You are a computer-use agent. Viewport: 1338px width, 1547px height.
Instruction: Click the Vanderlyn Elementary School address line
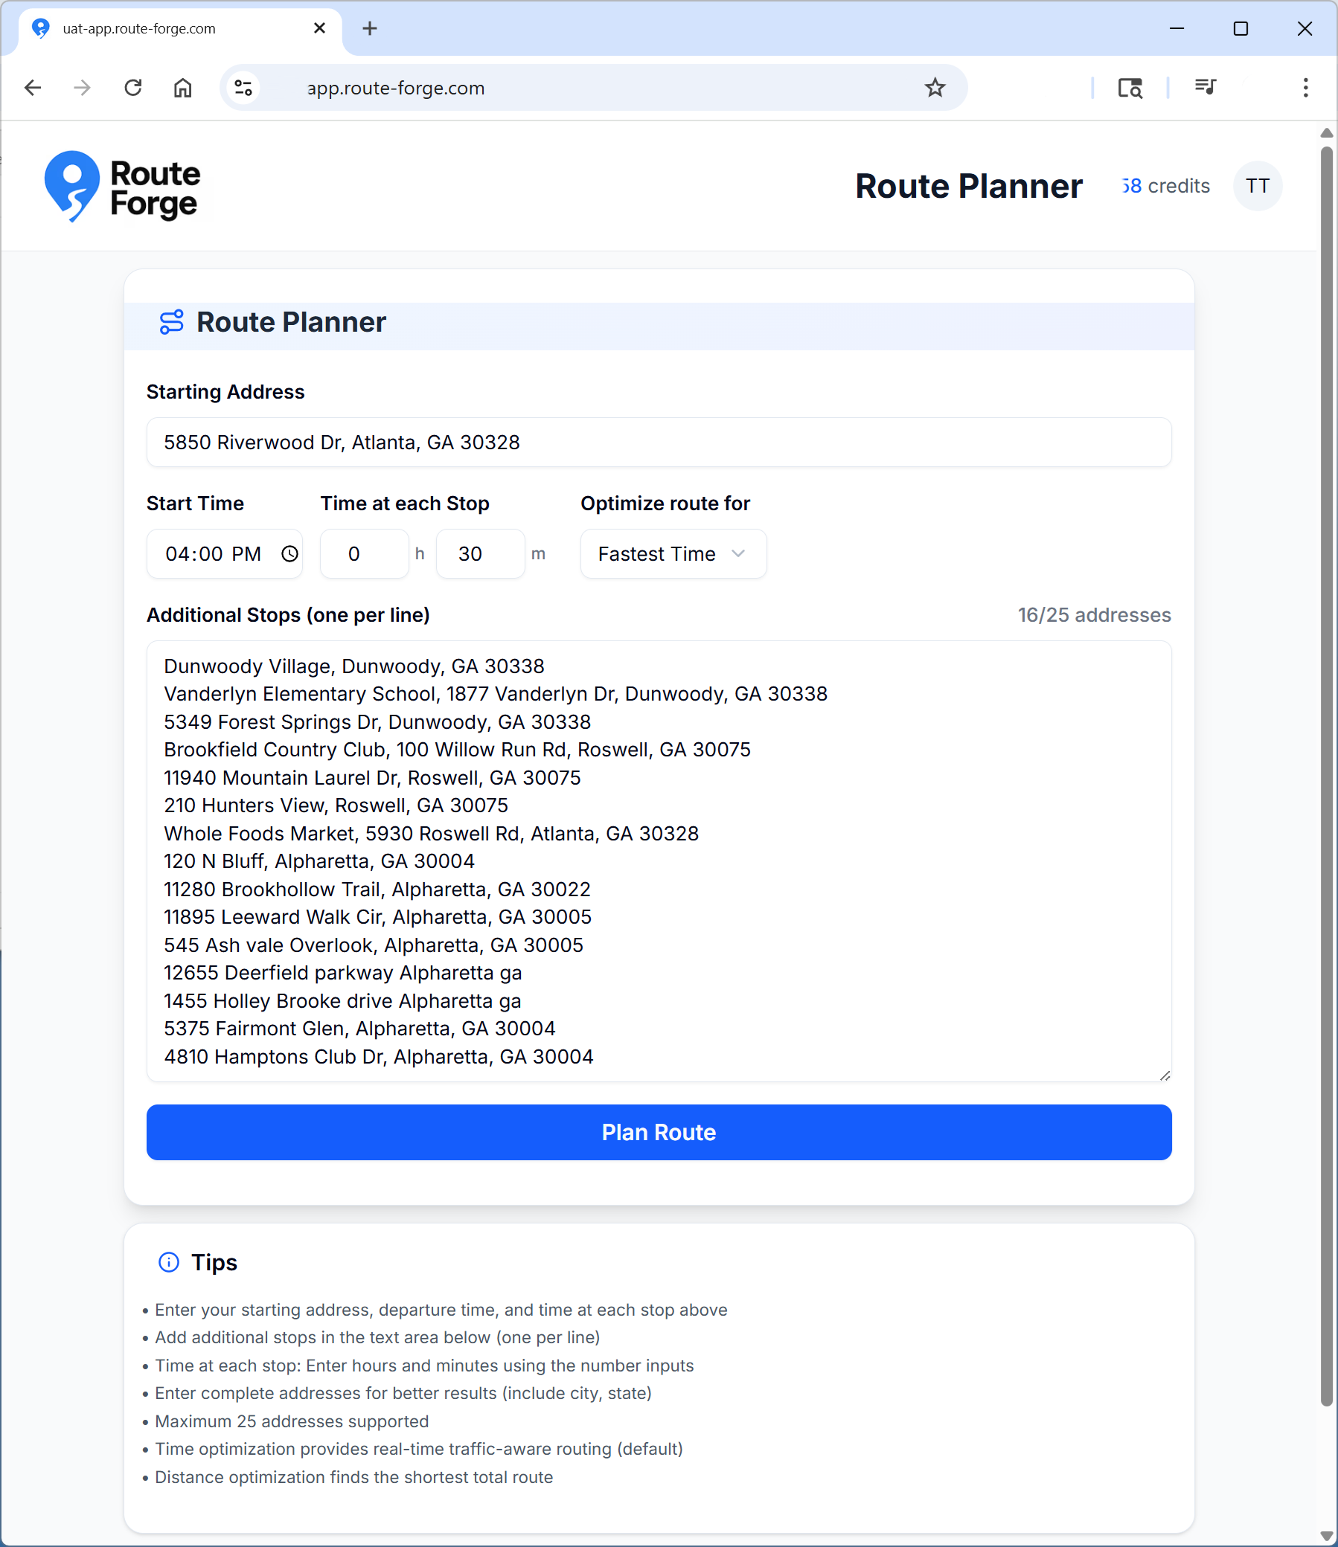496,694
